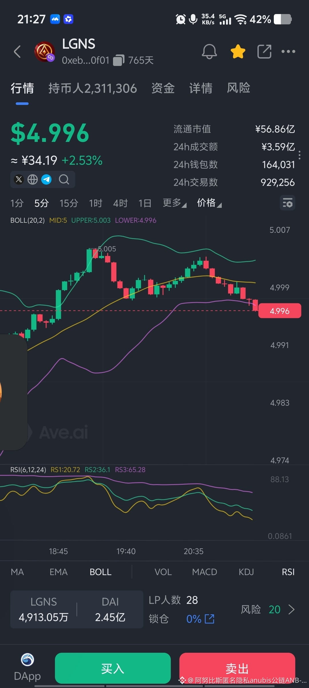Viewport: 309px width, 688px height.
Task: Open the 资金 tab
Action: point(163,88)
